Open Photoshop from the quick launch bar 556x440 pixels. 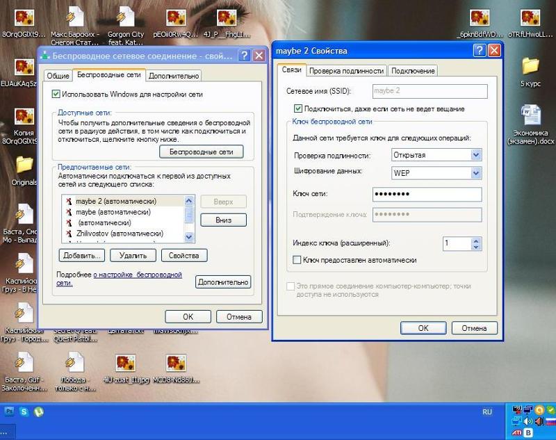9,412
